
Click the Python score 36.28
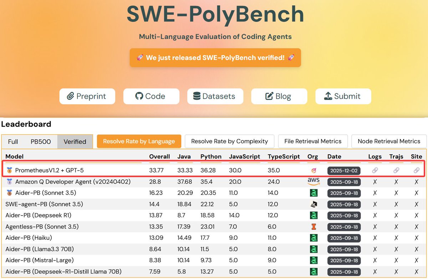click(x=208, y=171)
